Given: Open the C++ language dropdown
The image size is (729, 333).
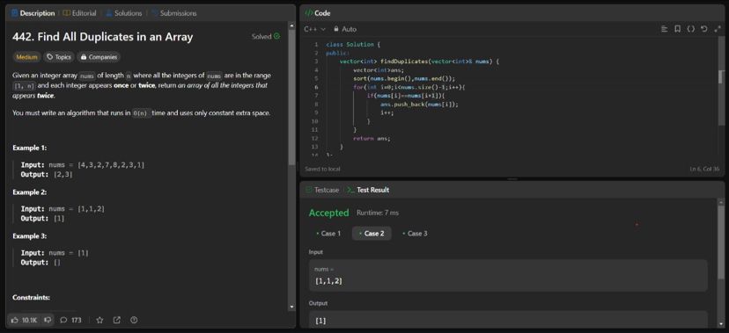Looking at the screenshot, I should [314, 29].
